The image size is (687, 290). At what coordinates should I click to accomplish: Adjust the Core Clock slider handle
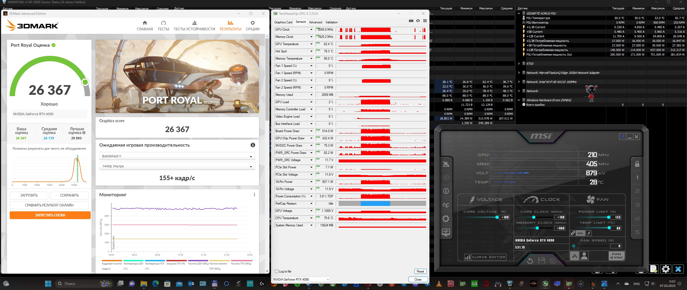534,217
